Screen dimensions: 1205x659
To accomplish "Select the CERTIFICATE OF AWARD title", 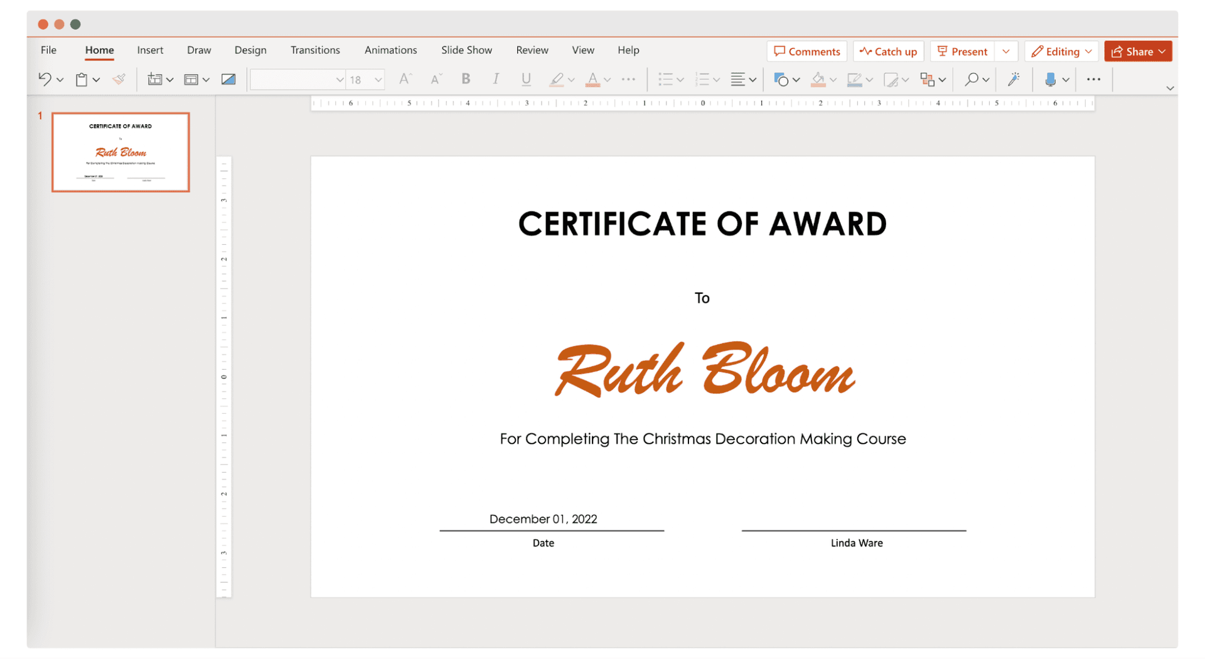I will (702, 224).
